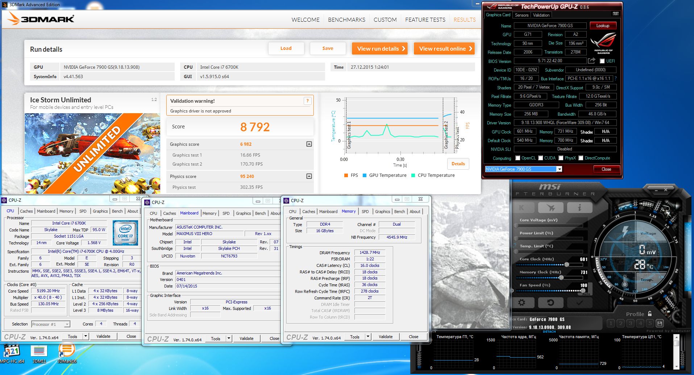Viewport: 694px width, 375px height.
Task: Click the Memory Clock slider handle
Action: click(561, 277)
